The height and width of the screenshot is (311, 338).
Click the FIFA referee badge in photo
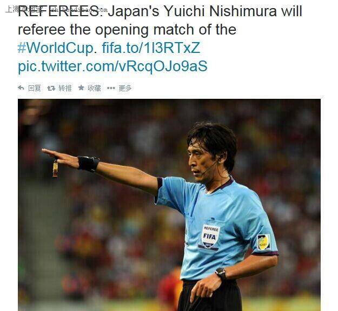click(210, 236)
